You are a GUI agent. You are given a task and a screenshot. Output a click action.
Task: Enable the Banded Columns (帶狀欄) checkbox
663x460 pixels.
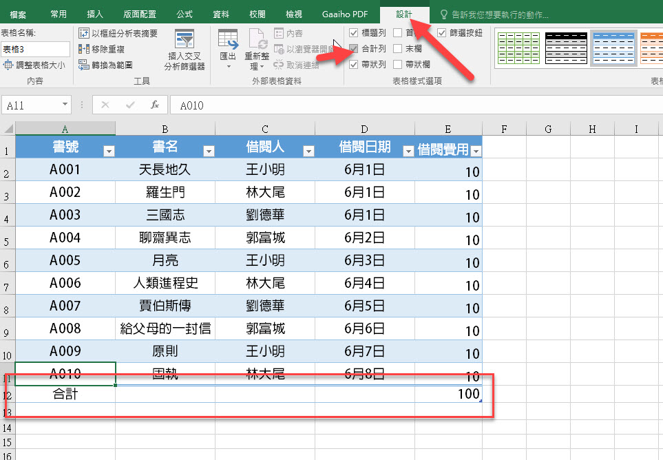pos(398,65)
